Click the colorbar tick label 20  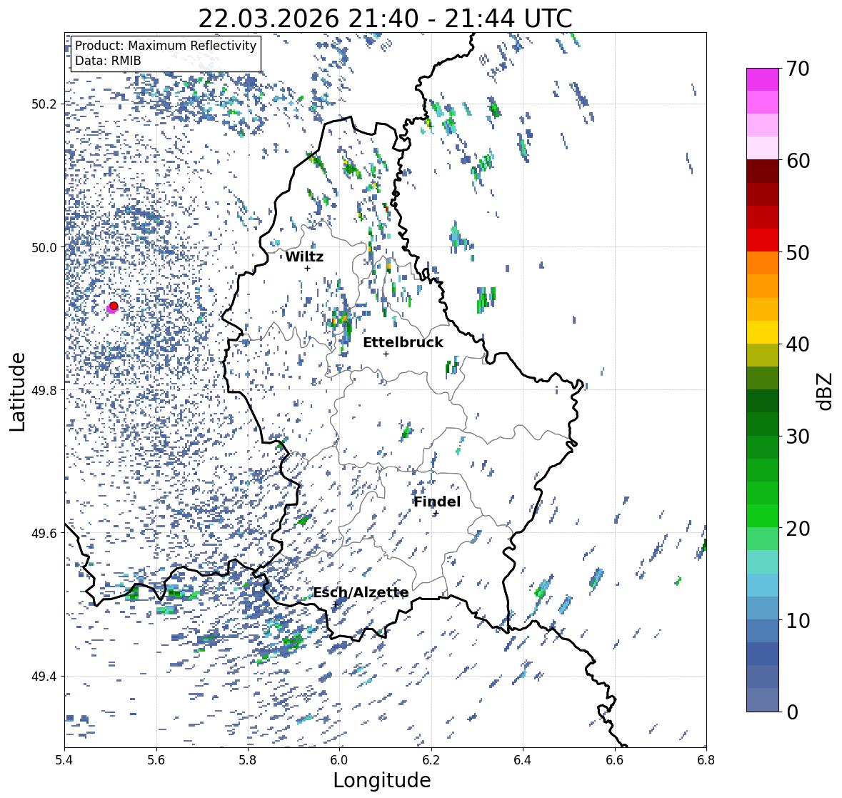[798, 529]
